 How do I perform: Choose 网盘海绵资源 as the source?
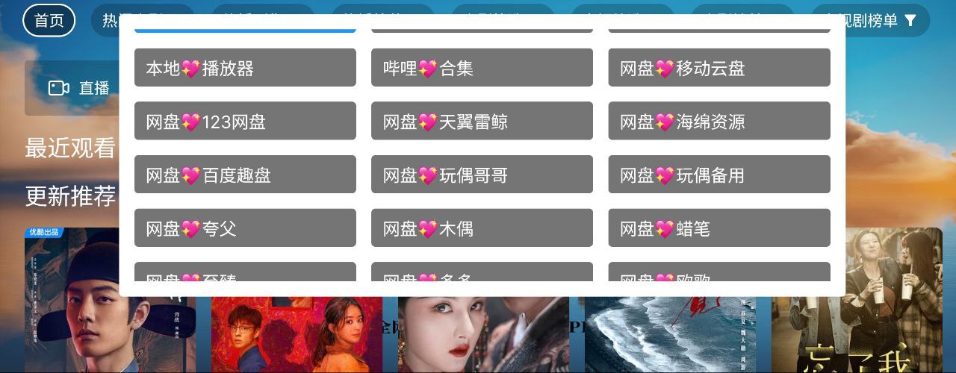click(718, 121)
